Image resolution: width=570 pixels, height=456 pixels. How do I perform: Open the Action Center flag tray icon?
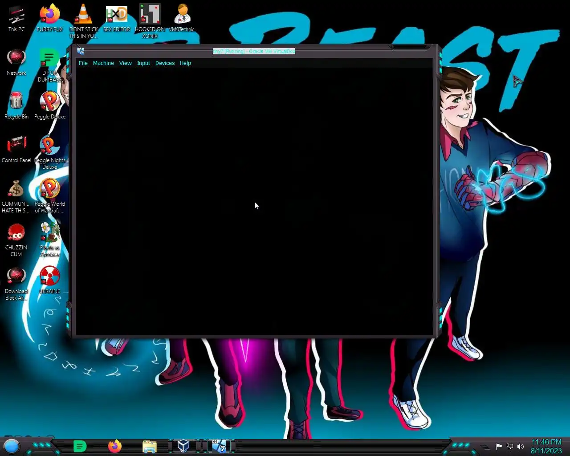(499, 447)
